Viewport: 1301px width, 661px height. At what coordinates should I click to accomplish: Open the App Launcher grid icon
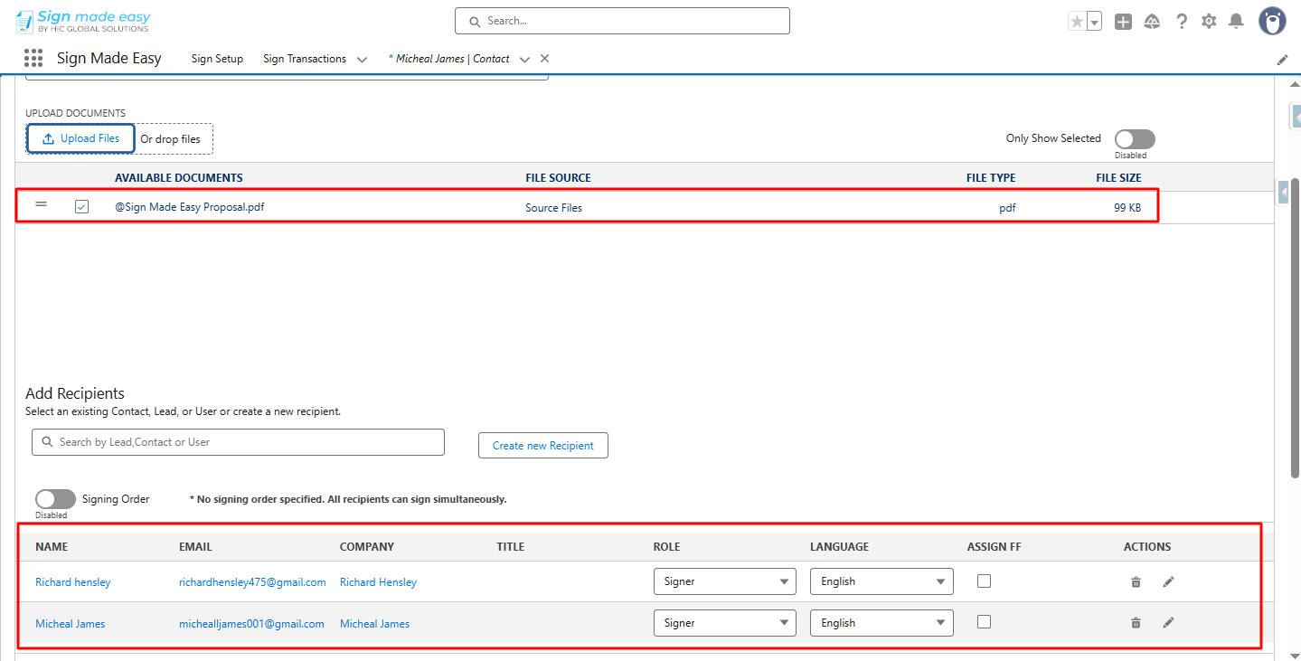click(33, 59)
